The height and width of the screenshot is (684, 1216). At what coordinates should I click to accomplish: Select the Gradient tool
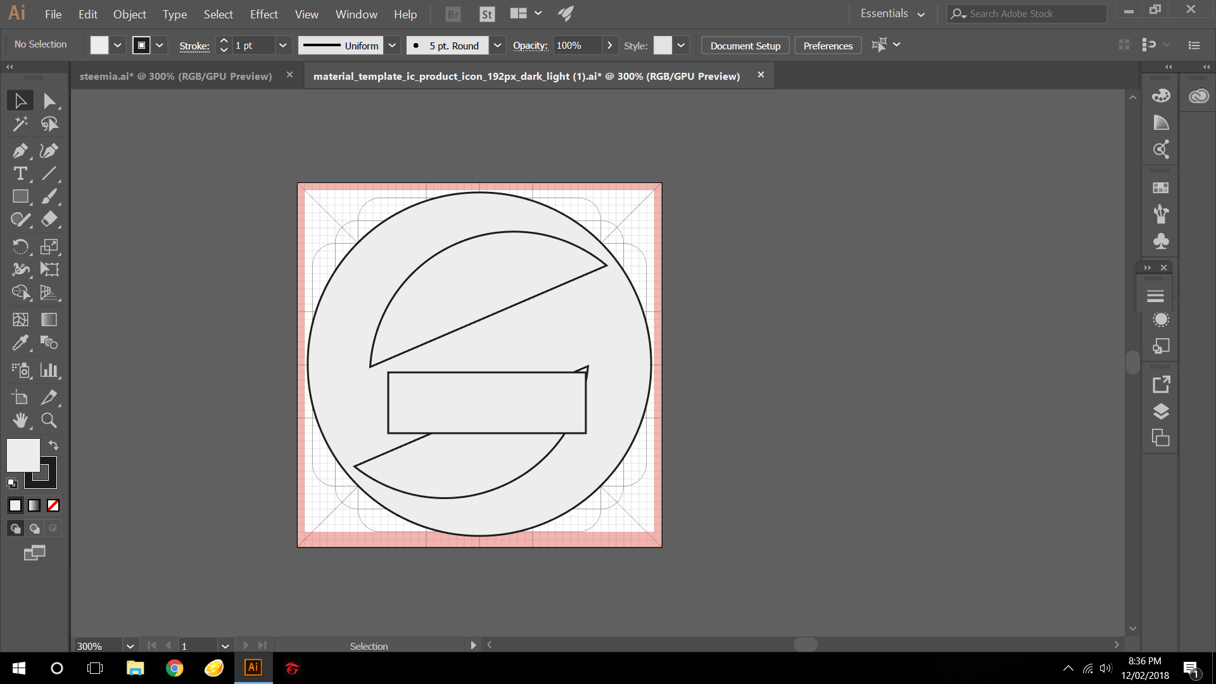(49, 320)
